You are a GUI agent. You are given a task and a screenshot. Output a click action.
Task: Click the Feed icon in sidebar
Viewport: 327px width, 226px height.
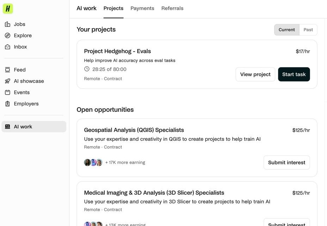7,70
